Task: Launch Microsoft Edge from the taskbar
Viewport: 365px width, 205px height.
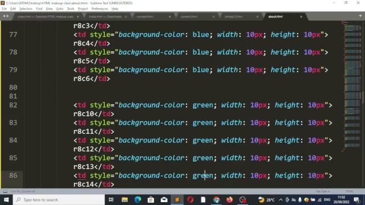Action: coord(138,200)
